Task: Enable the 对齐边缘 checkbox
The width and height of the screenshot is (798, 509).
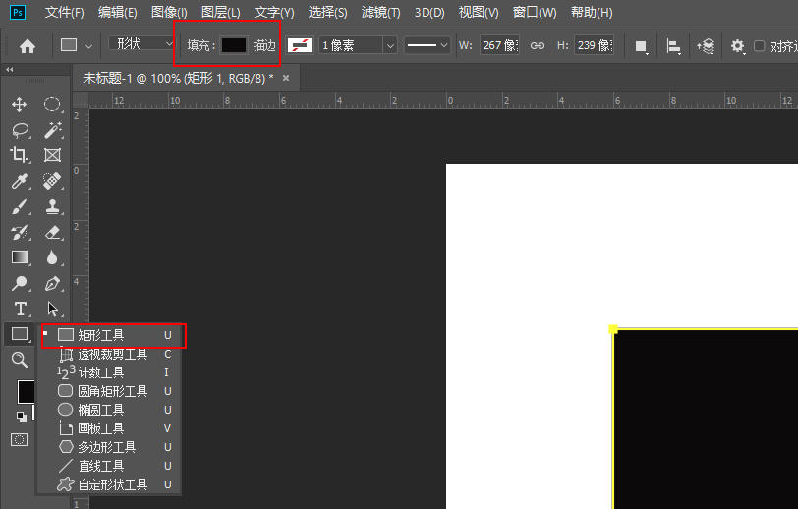Action: pyautogui.click(x=760, y=46)
